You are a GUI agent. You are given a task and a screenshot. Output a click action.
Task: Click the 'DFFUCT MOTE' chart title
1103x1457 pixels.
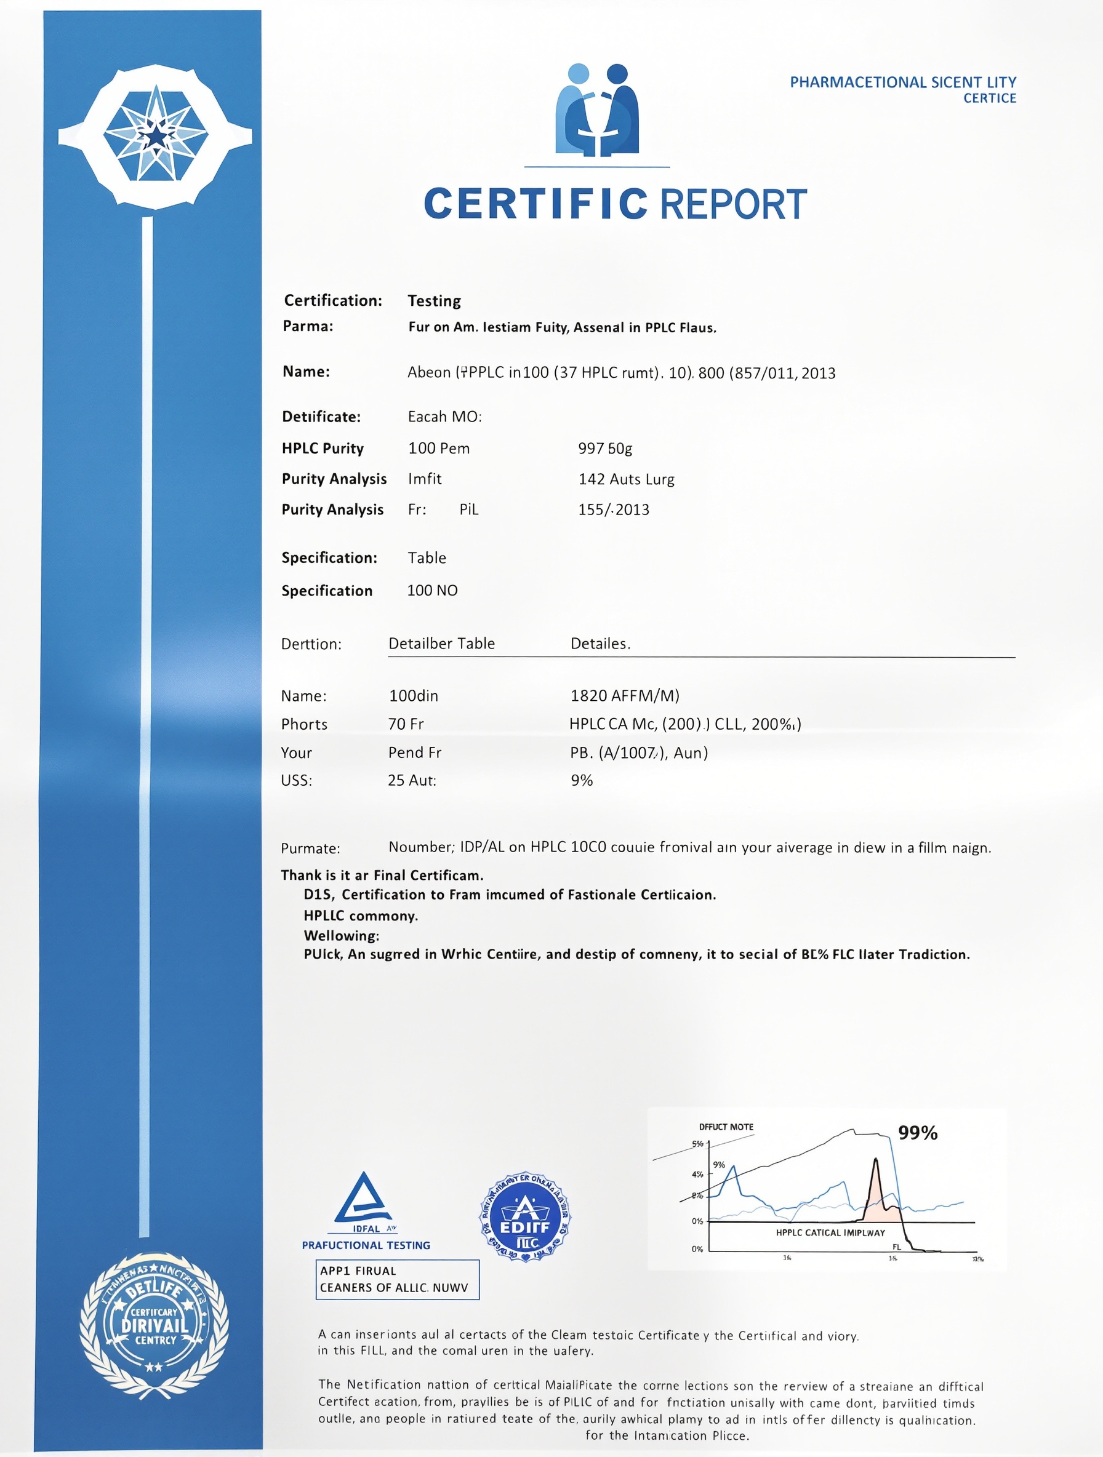[726, 1128]
